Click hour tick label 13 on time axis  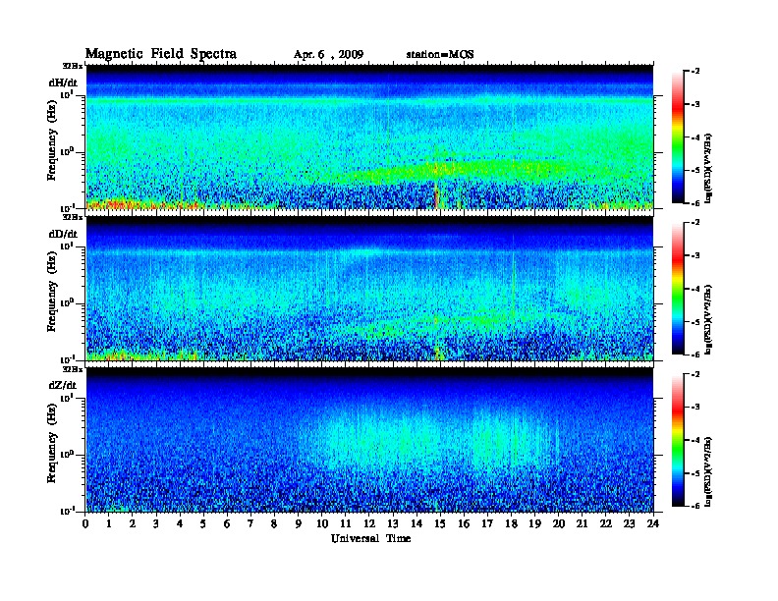click(x=393, y=523)
